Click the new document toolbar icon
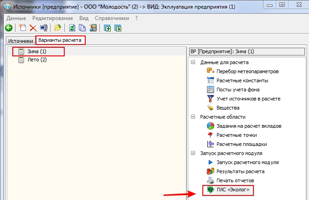 (22, 28)
